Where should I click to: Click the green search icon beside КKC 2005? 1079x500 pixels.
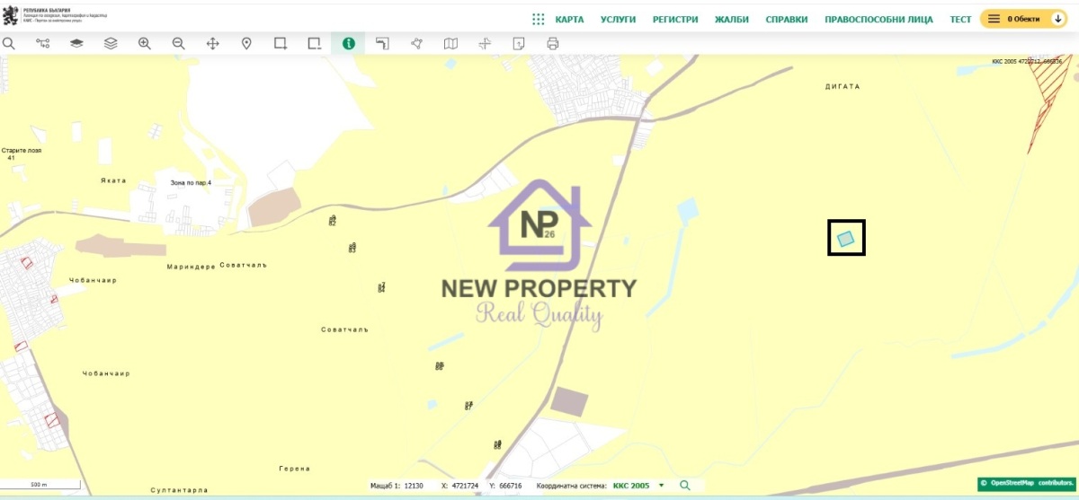685,486
